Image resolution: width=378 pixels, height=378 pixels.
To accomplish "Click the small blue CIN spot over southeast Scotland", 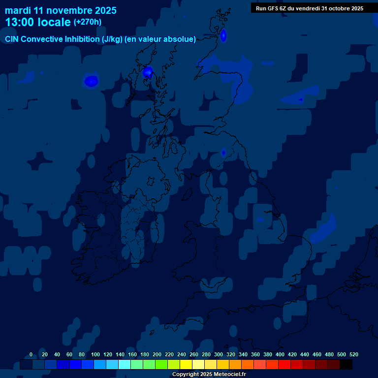I will point(223,153).
